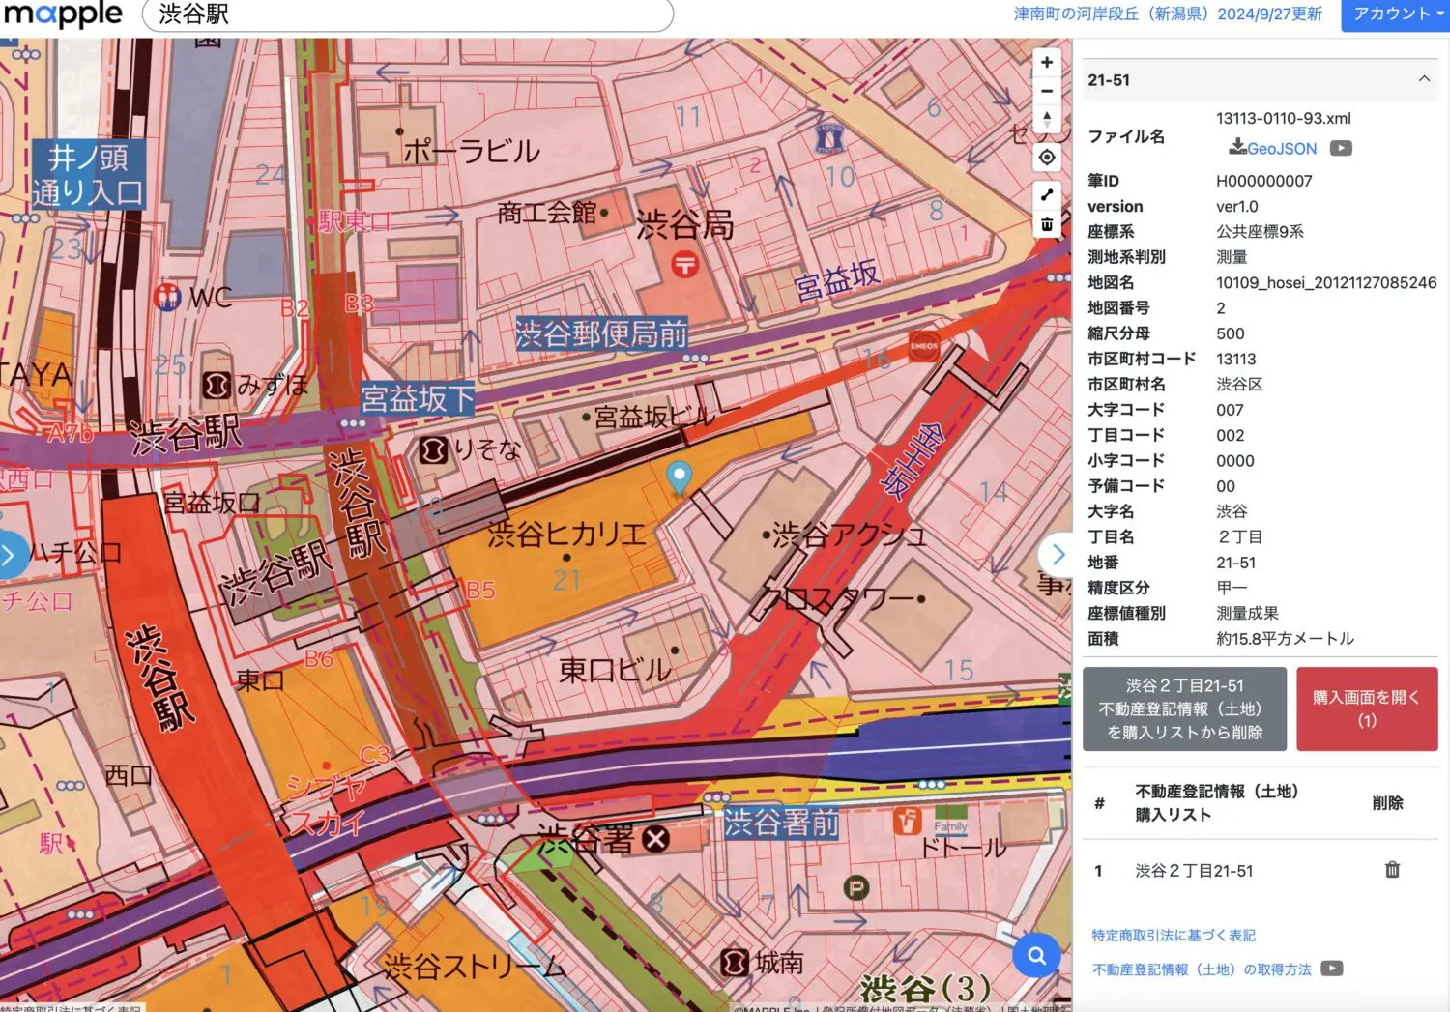Open the video beside 不動産登記情報（土地）の取得方法

[x=1331, y=969]
